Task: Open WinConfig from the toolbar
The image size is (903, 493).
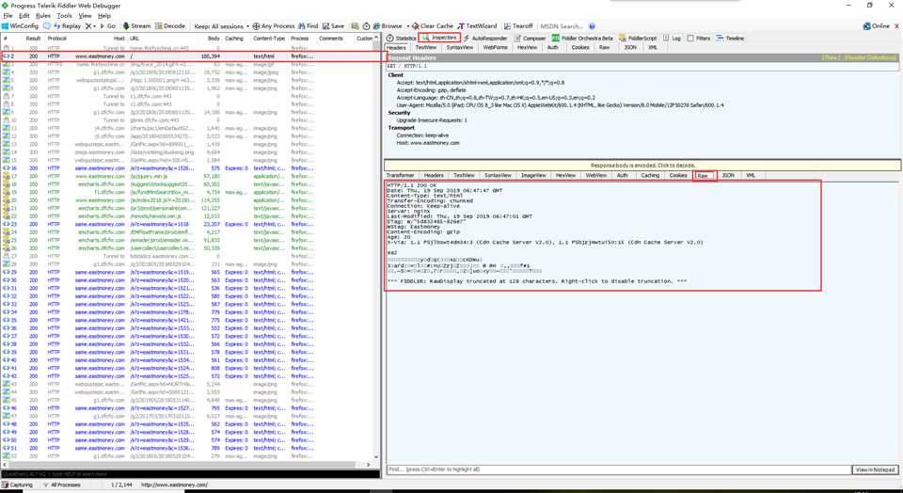Action: [20, 26]
